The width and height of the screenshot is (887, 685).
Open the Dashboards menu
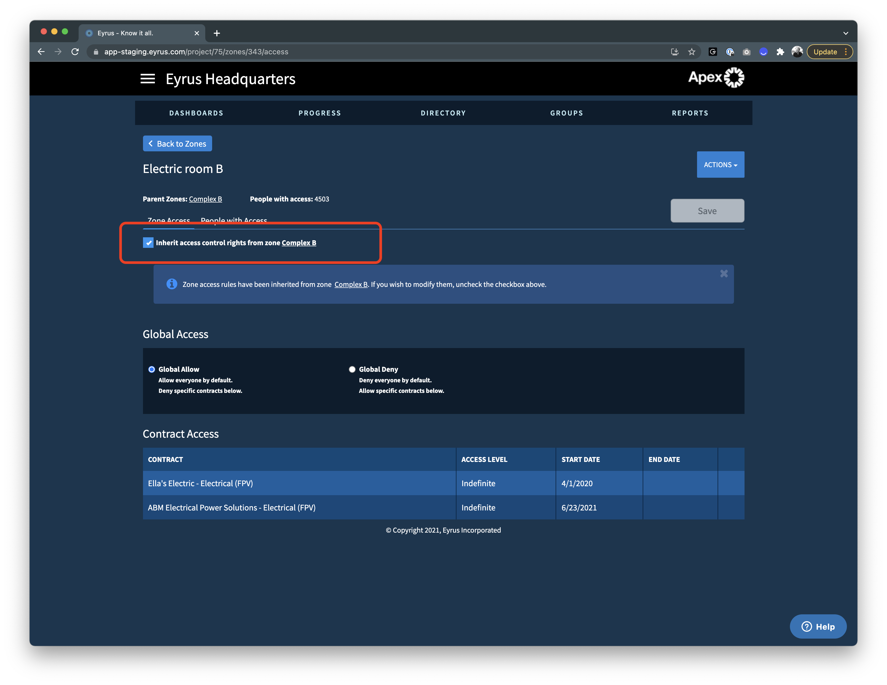coord(196,113)
